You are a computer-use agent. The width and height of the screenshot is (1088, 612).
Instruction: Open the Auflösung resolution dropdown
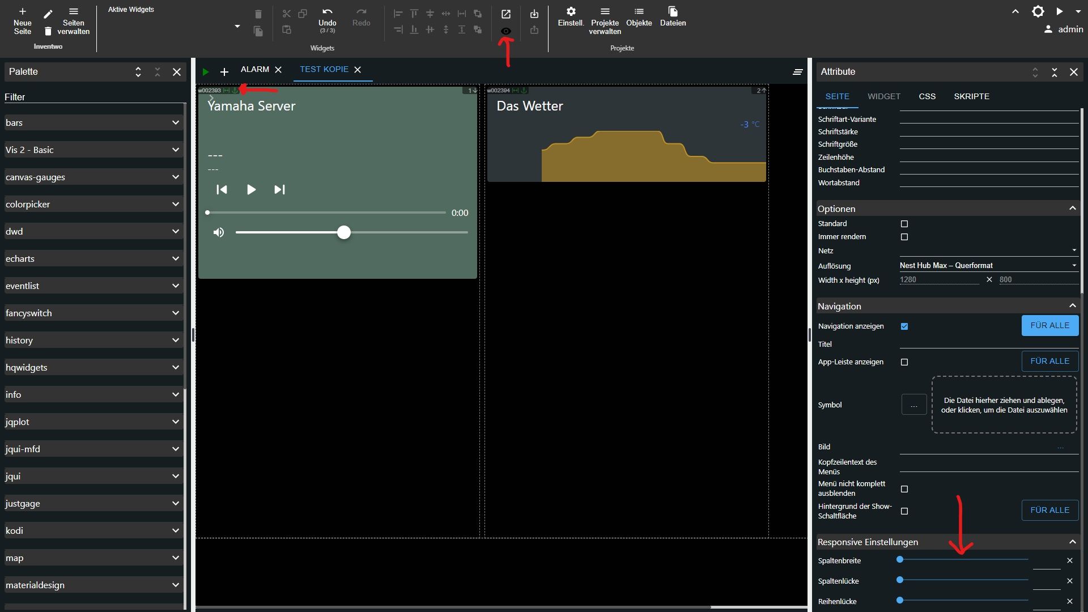coord(988,265)
